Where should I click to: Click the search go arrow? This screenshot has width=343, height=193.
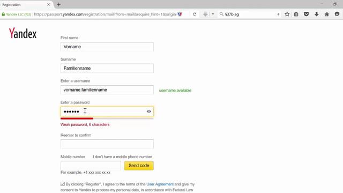click(278, 14)
